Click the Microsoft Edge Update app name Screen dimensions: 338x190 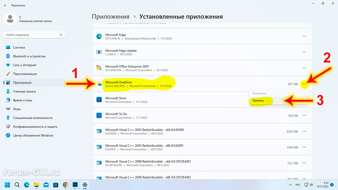[x=121, y=51]
